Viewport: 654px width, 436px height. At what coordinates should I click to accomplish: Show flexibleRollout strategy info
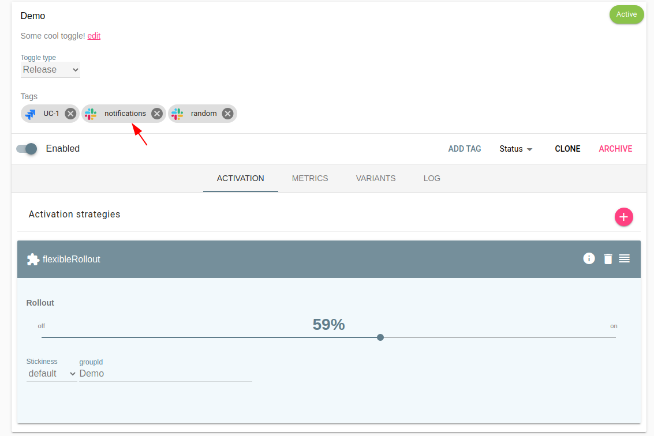[589, 258]
